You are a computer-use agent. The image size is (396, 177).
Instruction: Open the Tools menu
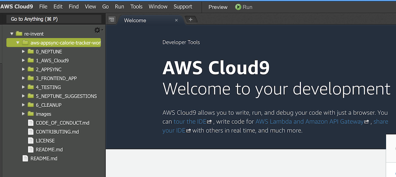pyautogui.click(x=136, y=7)
